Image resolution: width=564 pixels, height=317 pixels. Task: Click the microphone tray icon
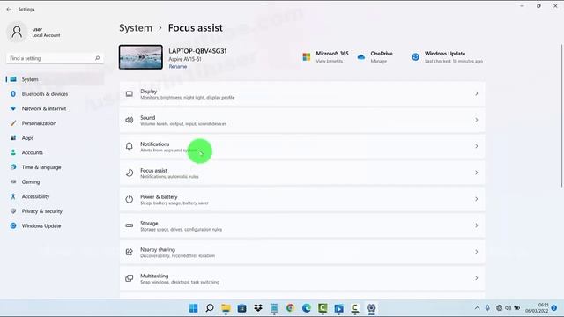(x=487, y=308)
